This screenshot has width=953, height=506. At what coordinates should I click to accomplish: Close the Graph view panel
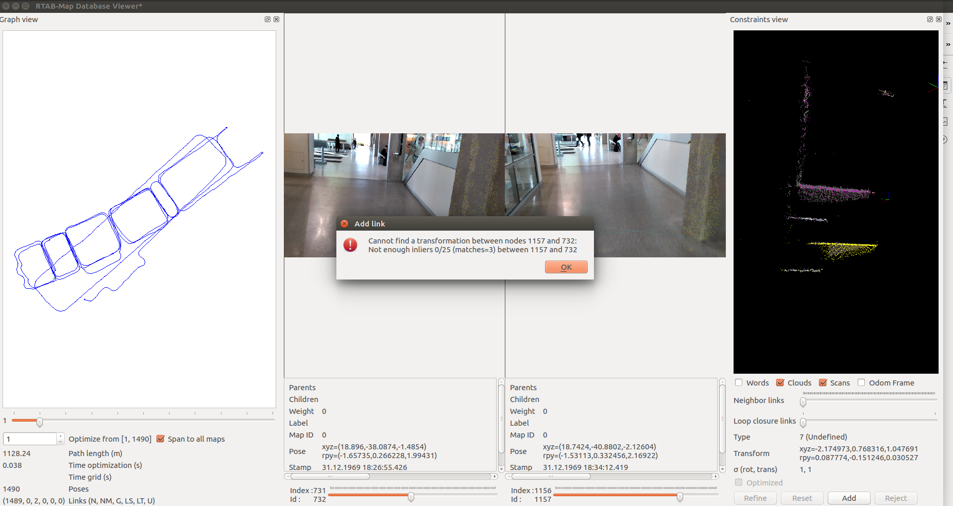pos(277,20)
